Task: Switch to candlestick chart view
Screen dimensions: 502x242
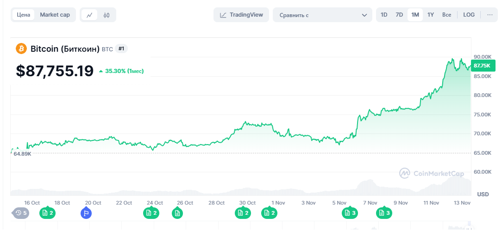Action: pos(107,15)
